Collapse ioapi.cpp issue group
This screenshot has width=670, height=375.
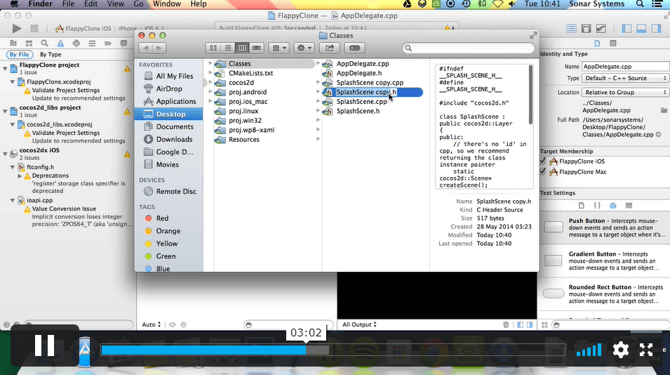[13, 200]
